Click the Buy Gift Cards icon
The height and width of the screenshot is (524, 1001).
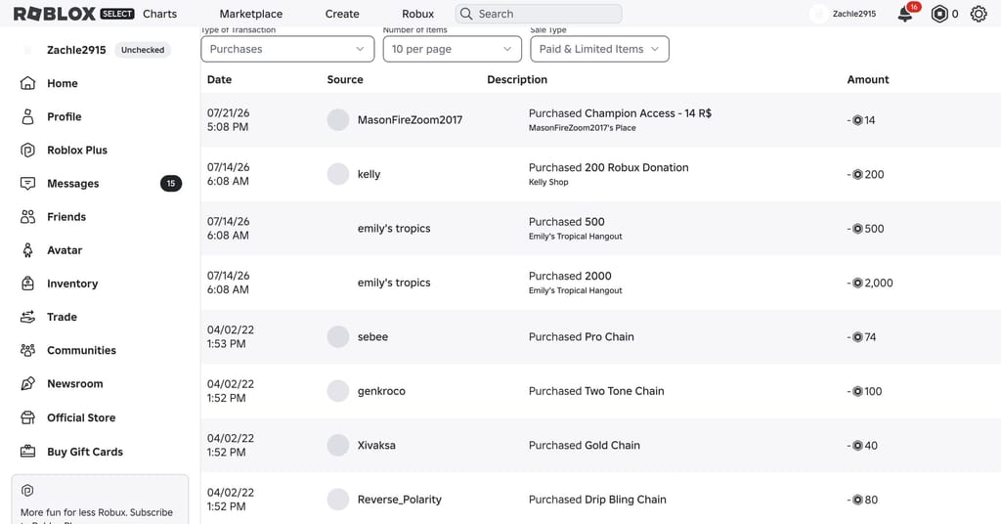(x=27, y=452)
